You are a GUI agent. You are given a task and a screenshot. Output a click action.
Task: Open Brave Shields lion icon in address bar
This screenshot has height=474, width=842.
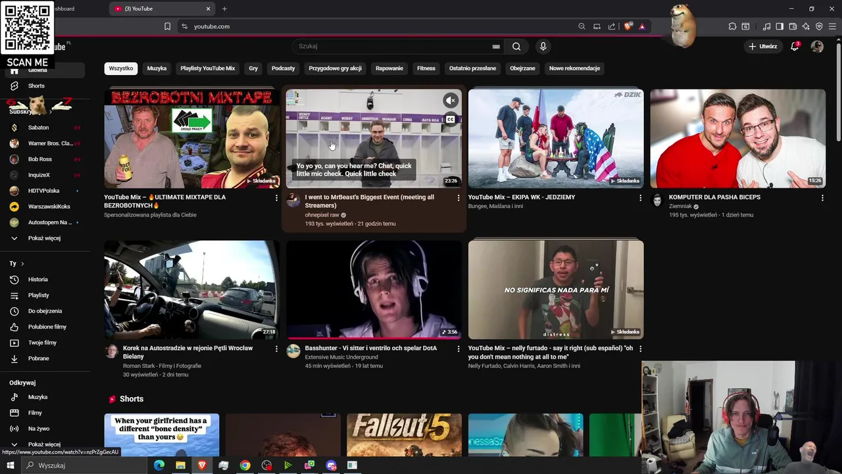628,26
